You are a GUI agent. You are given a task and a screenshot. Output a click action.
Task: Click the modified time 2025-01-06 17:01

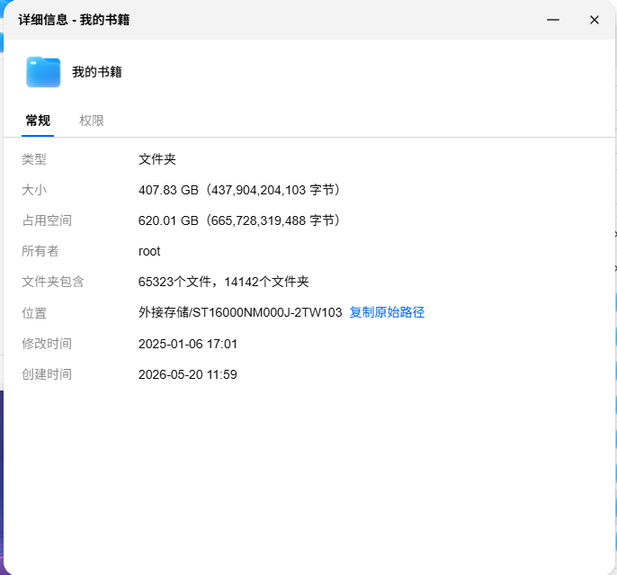tap(188, 344)
